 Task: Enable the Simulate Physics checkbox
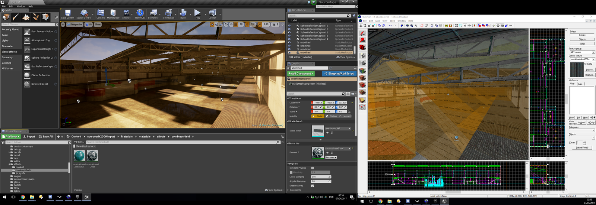point(313,168)
